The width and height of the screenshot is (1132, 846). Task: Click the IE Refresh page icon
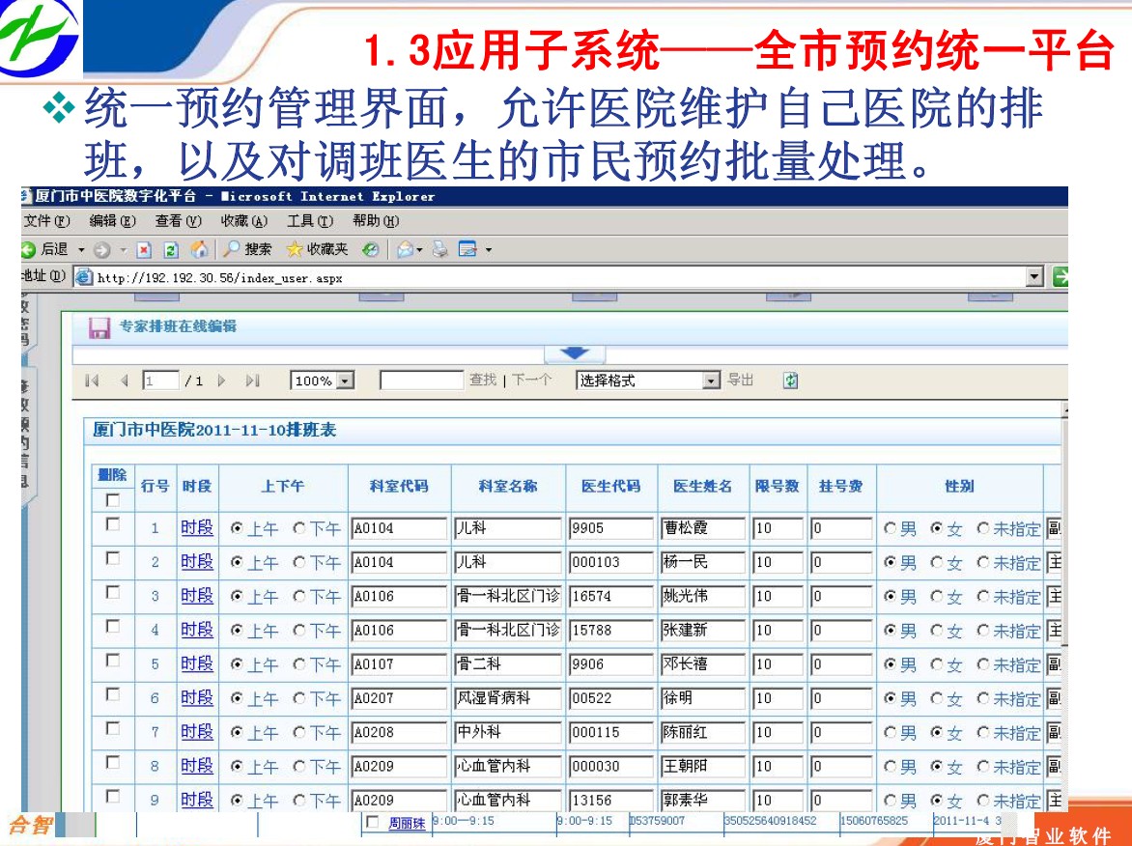coord(171,250)
